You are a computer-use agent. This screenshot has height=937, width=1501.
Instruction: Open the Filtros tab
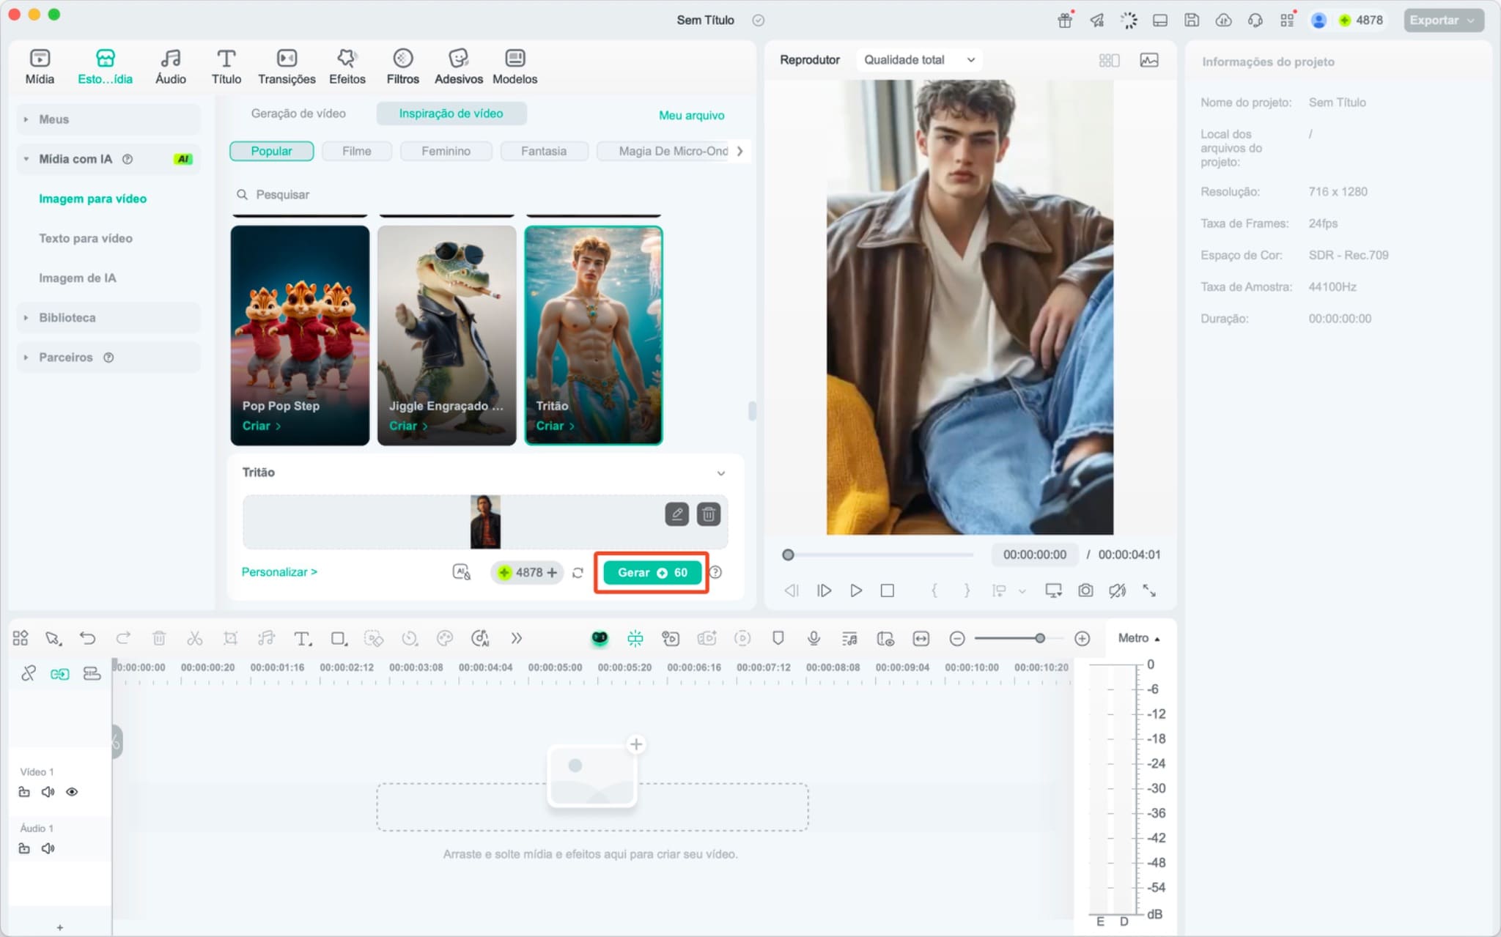pyautogui.click(x=402, y=66)
